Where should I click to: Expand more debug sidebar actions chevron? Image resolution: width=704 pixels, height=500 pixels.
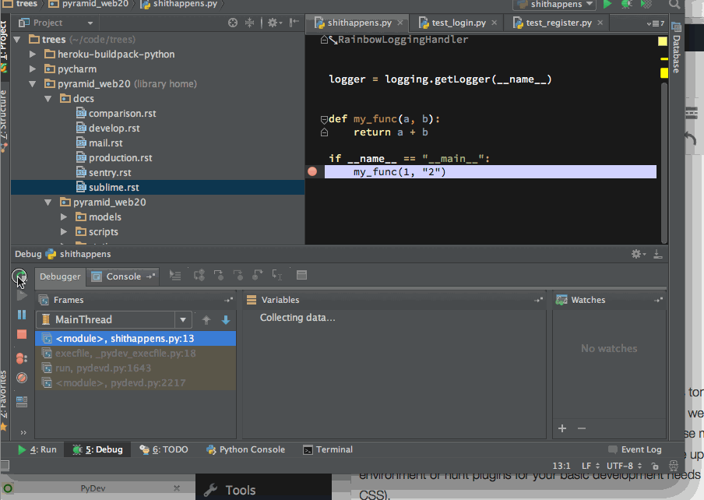tap(23, 433)
